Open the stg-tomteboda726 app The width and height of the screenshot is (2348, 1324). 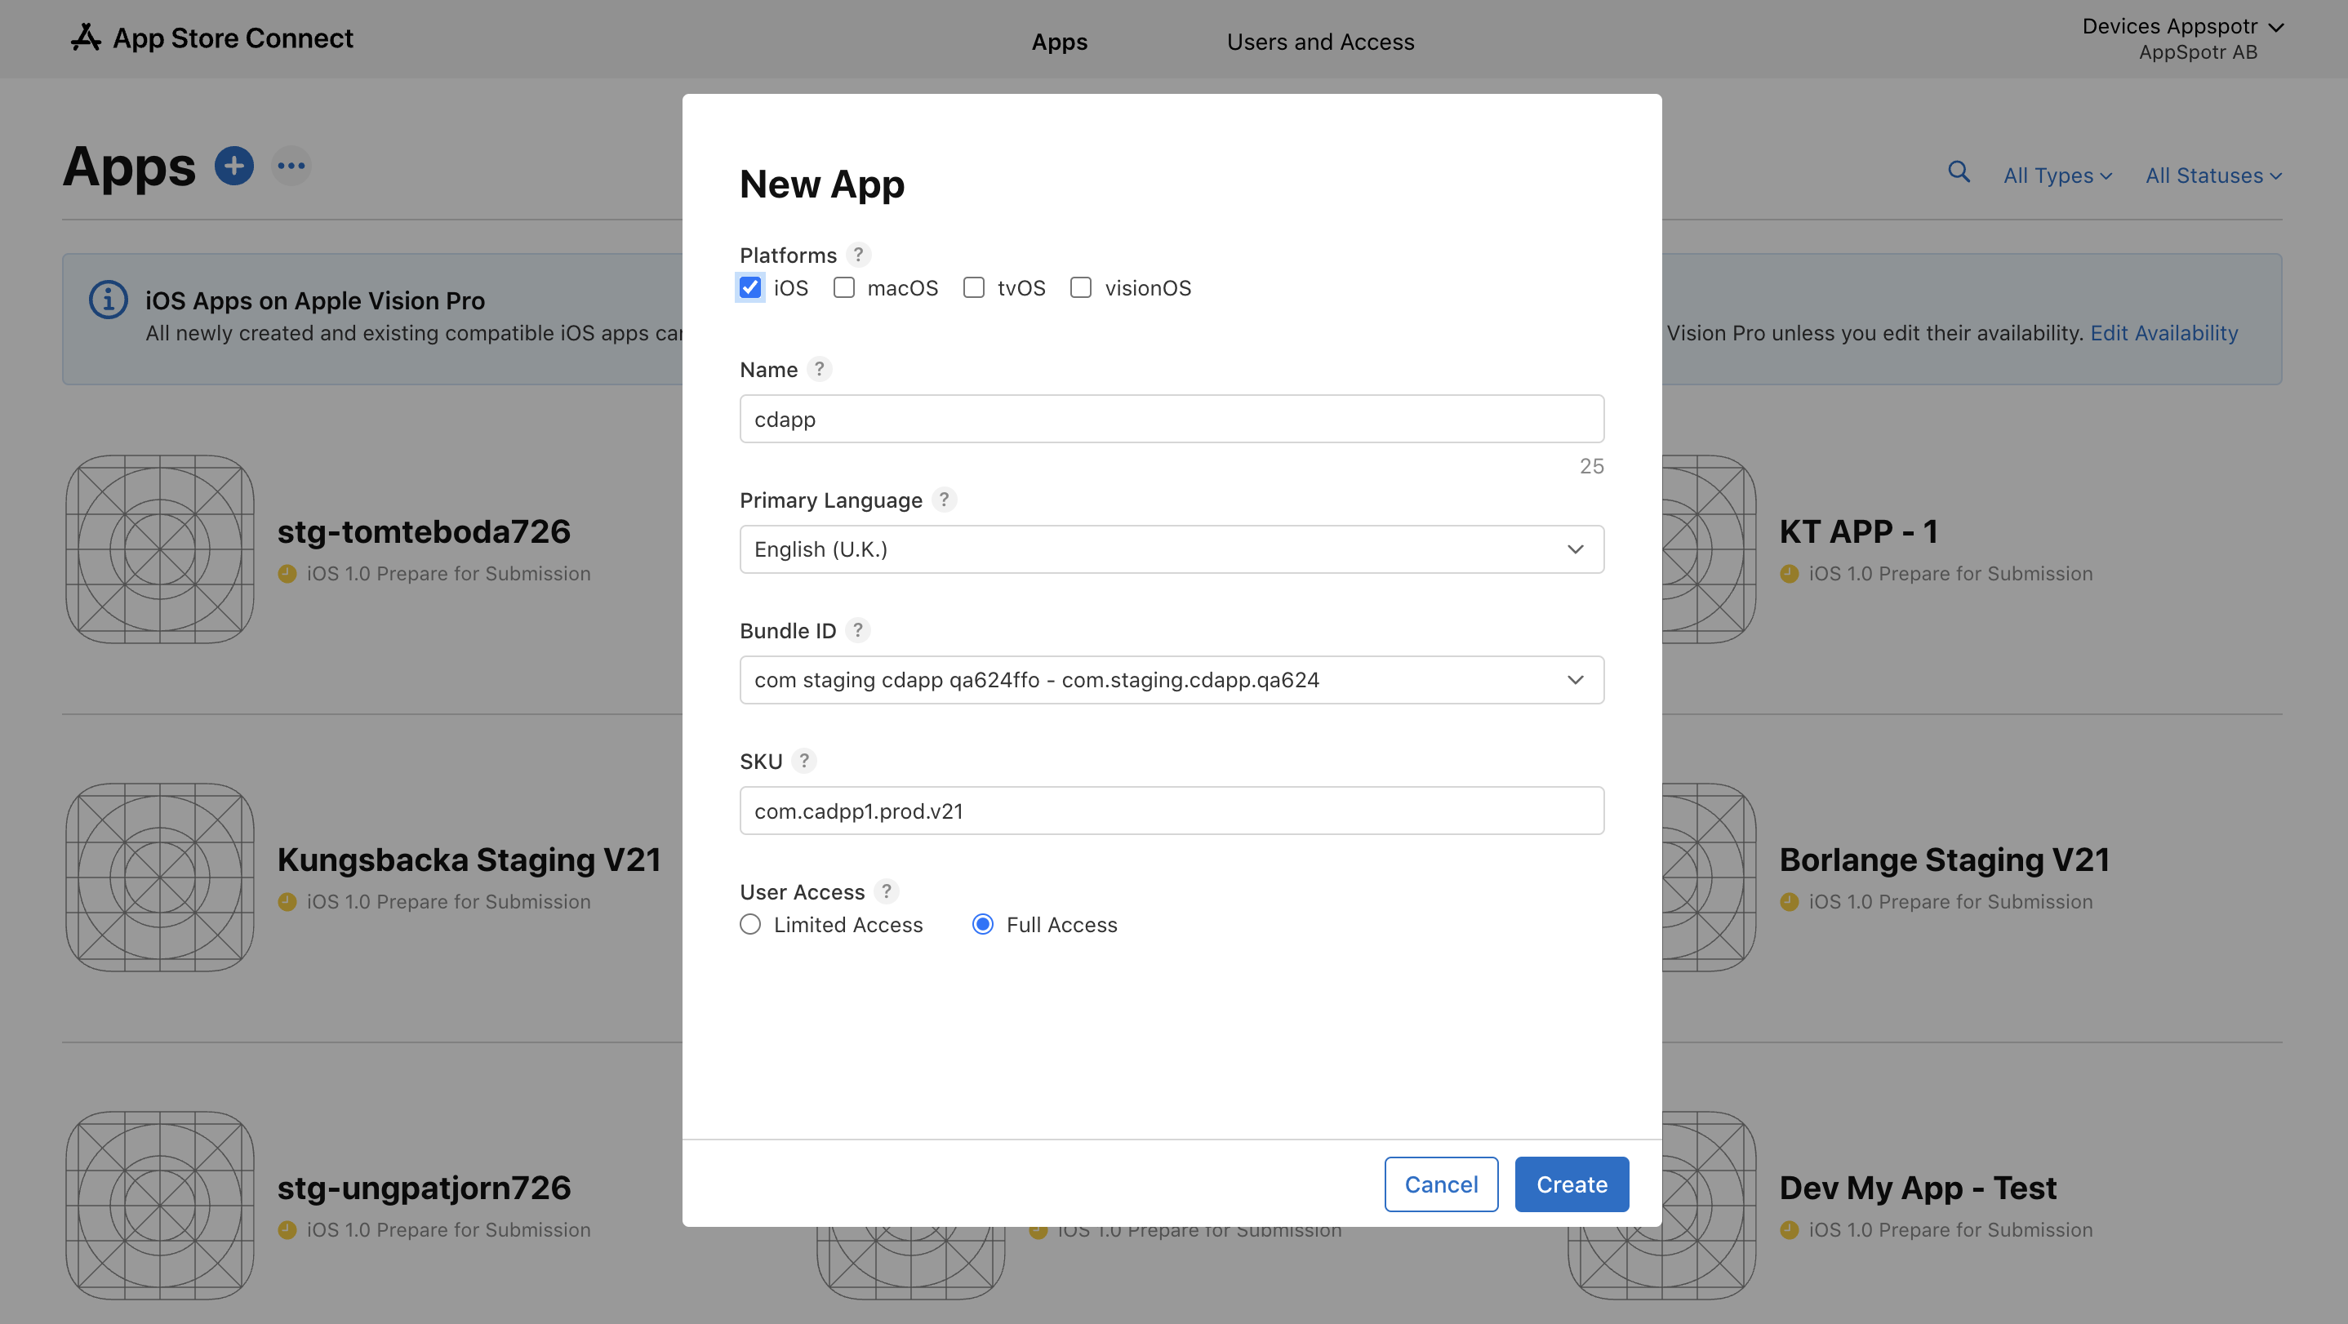pyautogui.click(x=424, y=531)
